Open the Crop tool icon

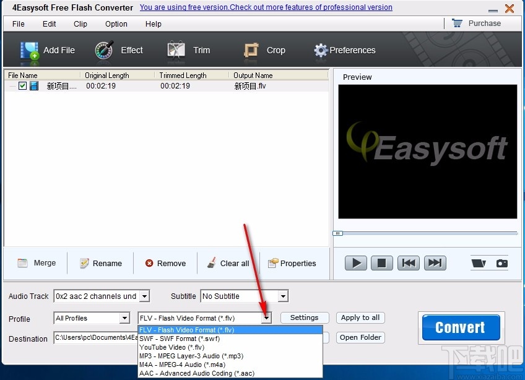tap(251, 51)
